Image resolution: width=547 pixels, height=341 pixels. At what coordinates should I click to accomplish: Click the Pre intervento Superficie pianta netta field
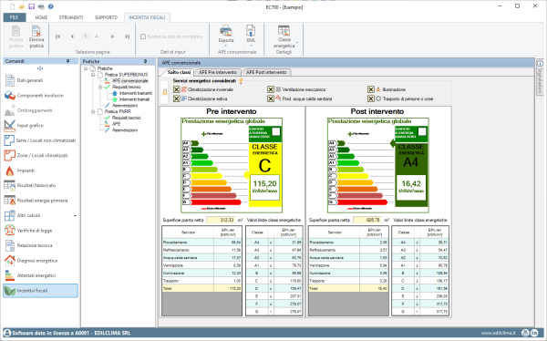(221, 221)
